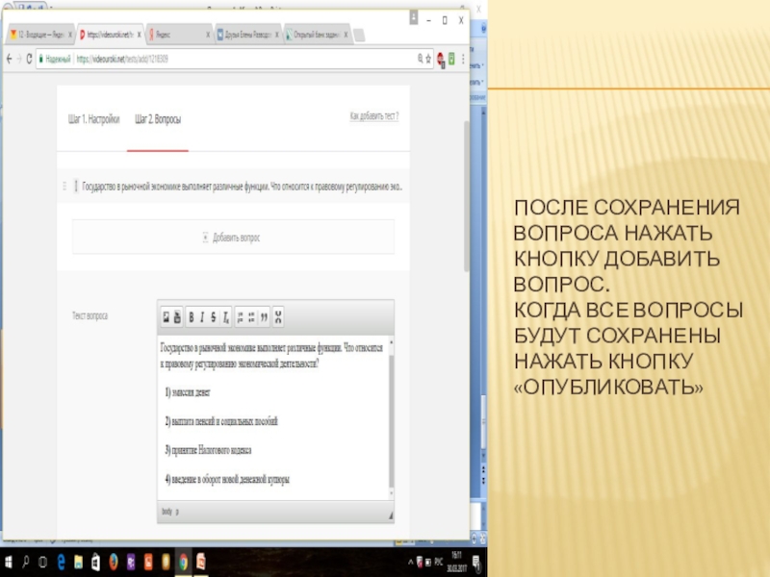Click the Insert Image icon in editor
The height and width of the screenshot is (577, 770).
(x=166, y=316)
